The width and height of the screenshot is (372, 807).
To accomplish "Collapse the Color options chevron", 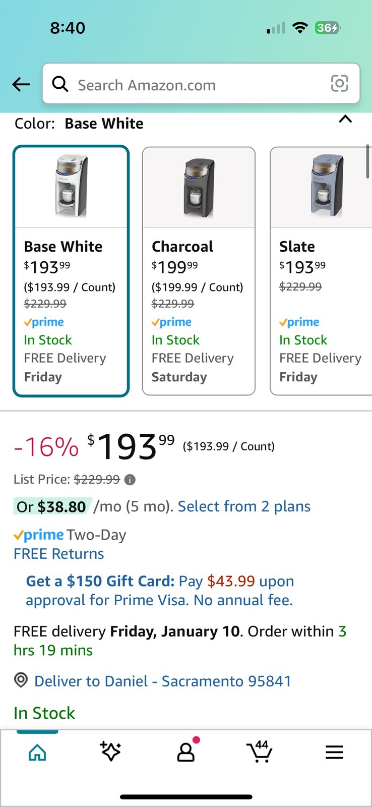I will pos(345,119).
